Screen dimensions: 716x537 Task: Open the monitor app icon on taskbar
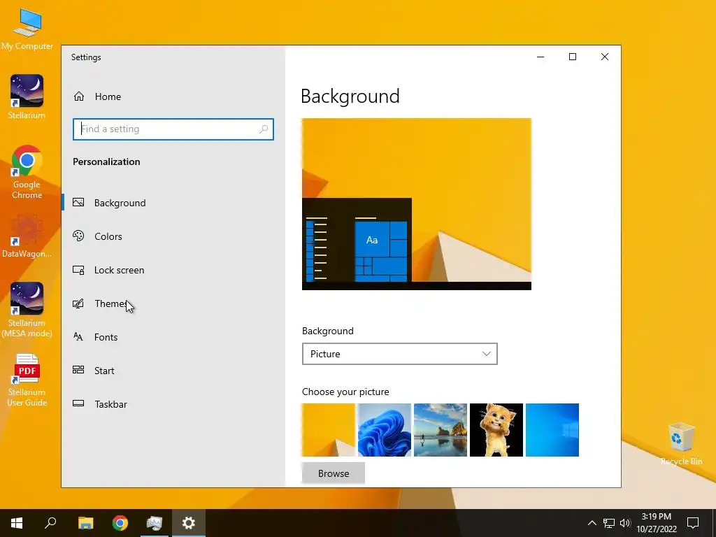coord(155,523)
